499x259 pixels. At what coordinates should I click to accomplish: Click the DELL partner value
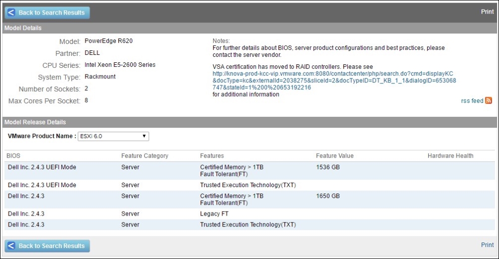[x=92, y=53]
